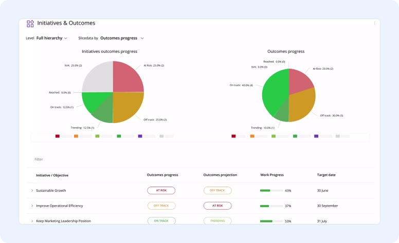The height and width of the screenshot is (243, 399).
Task: Expand the Keep Marketing Leadership Position row
Action: [x=32, y=221]
